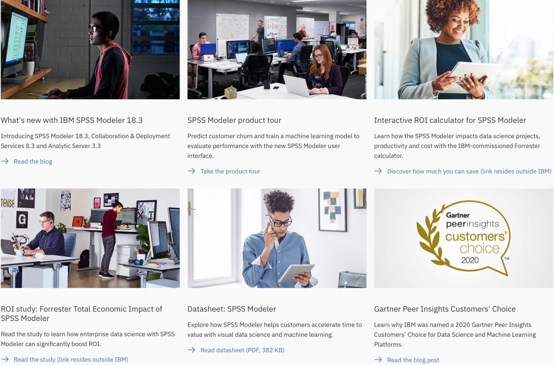The height and width of the screenshot is (365, 554).
Task: Click arrow icon beside Take the product tour
Action: coord(191,171)
